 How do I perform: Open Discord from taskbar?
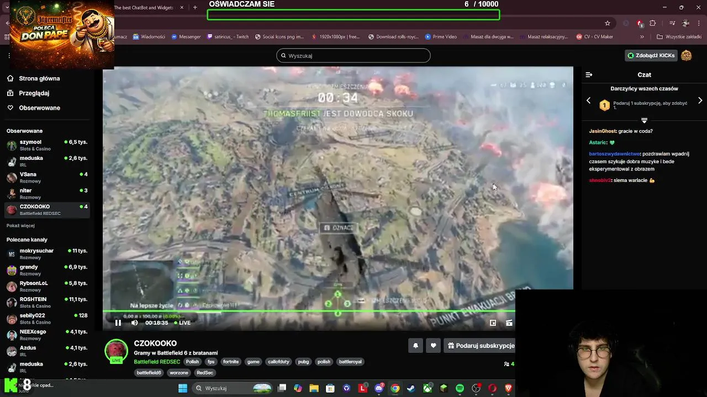click(x=379, y=388)
